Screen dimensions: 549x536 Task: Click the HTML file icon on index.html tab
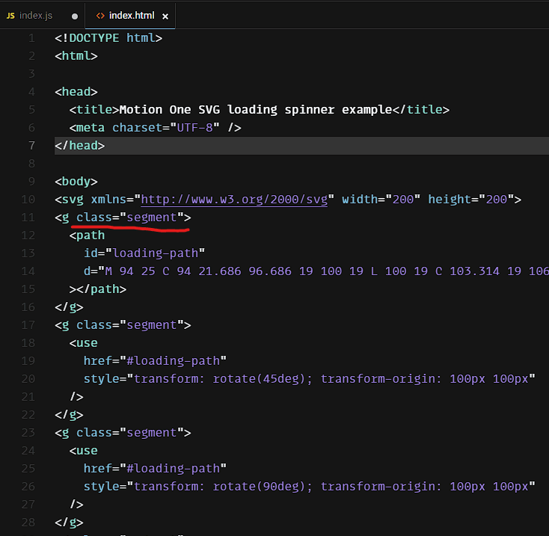tap(100, 16)
